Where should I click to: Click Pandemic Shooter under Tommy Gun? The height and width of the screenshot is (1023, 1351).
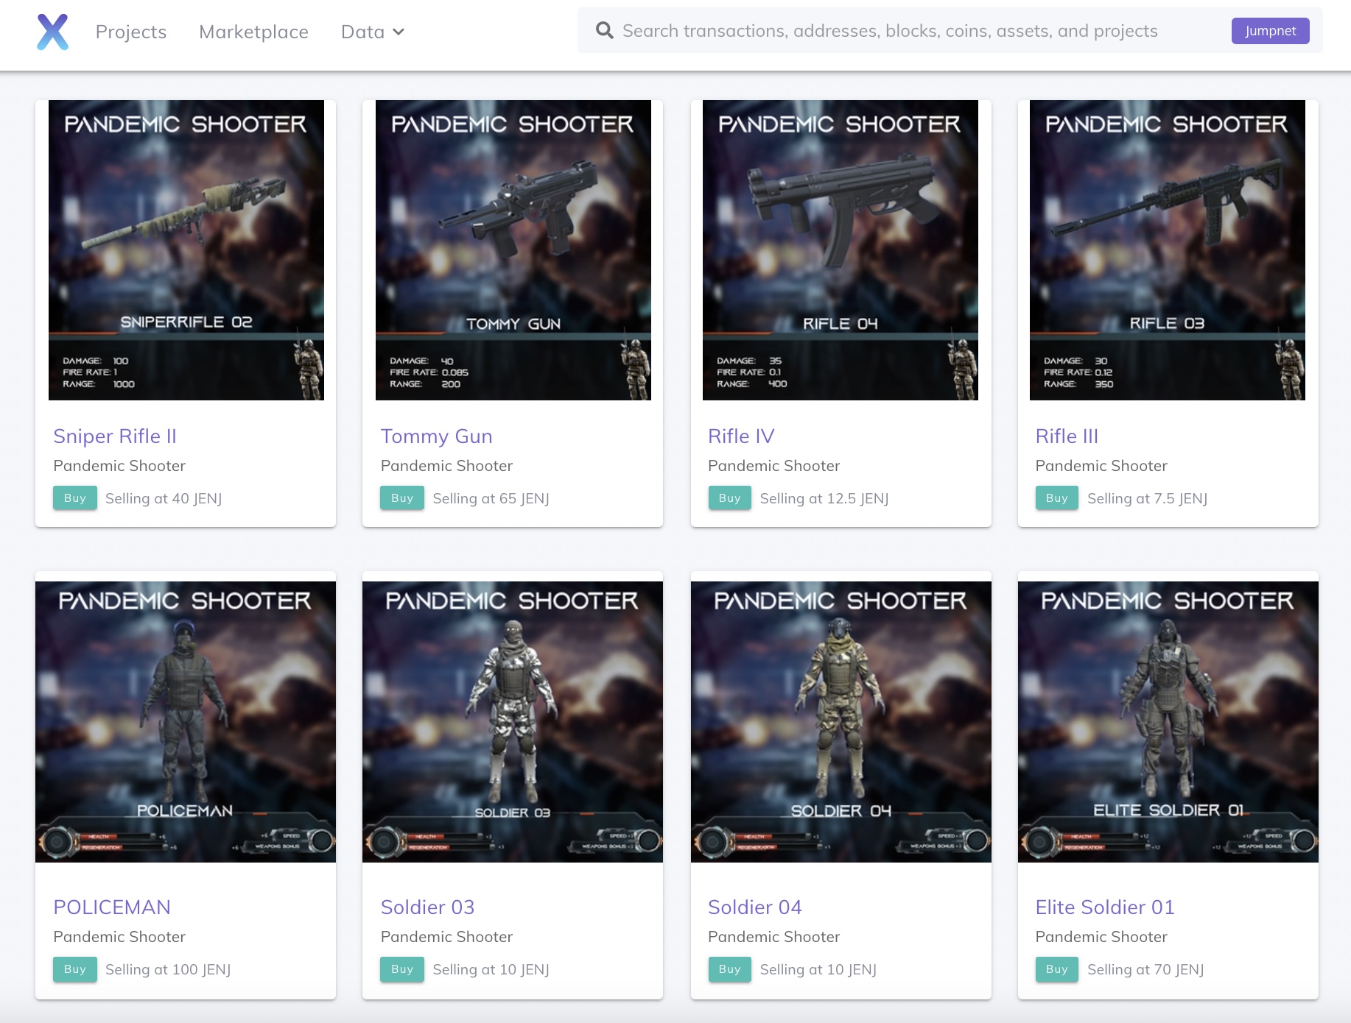click(x=446, y=466)
